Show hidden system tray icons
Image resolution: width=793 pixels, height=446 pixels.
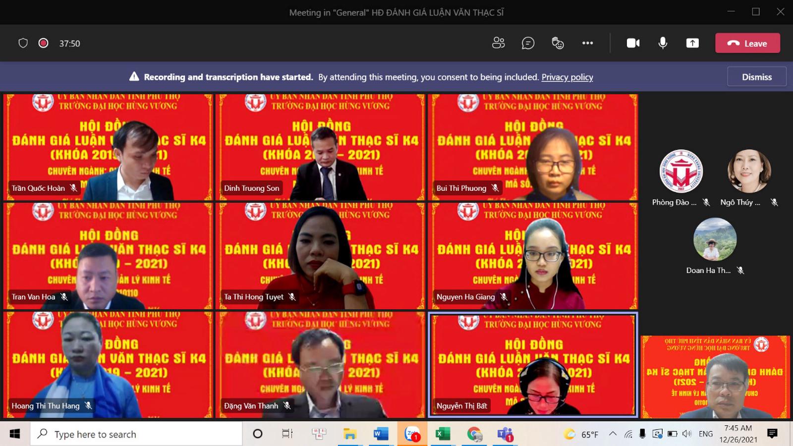click(x=613, y=434)
